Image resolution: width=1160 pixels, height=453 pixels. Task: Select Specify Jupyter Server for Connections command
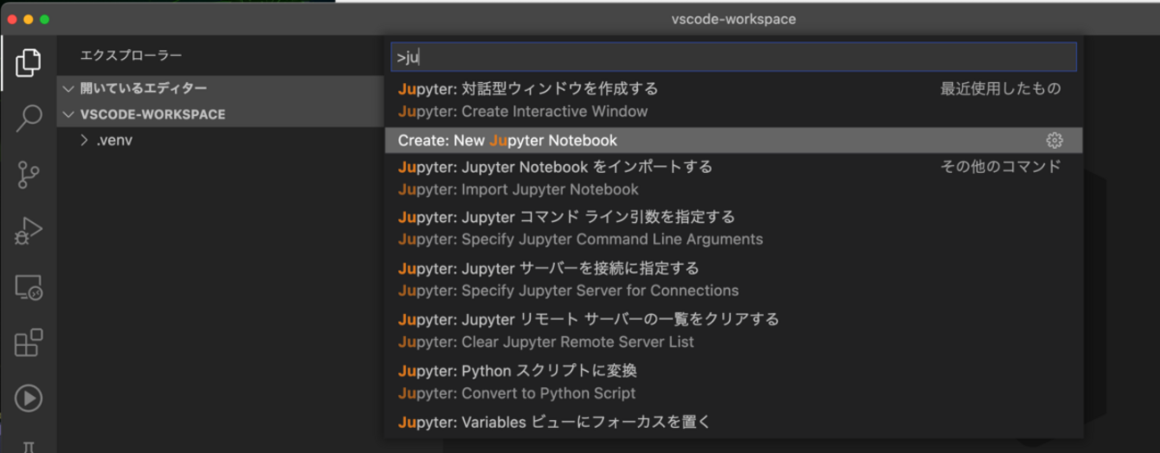pos(733,279)
